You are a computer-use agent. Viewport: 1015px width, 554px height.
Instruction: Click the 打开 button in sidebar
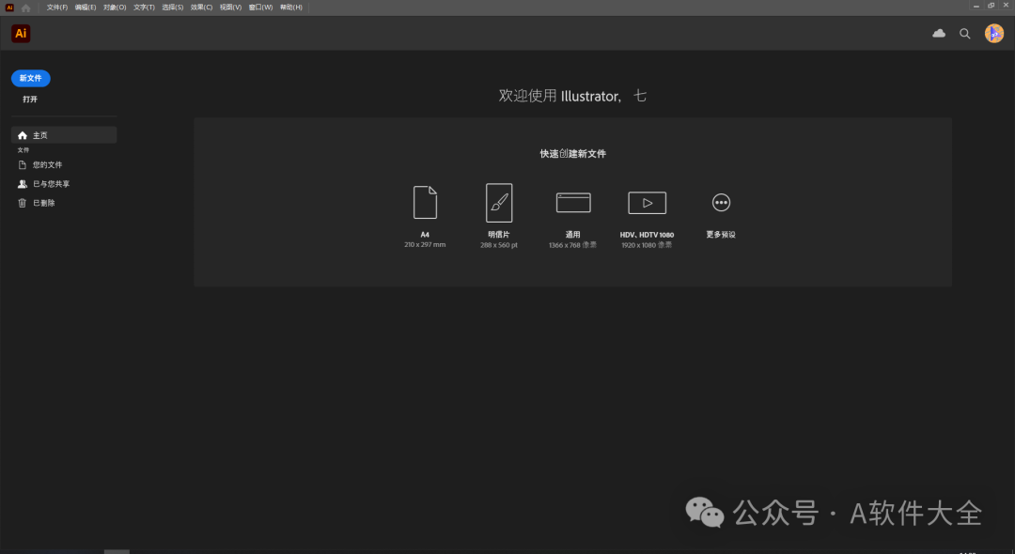29,99
